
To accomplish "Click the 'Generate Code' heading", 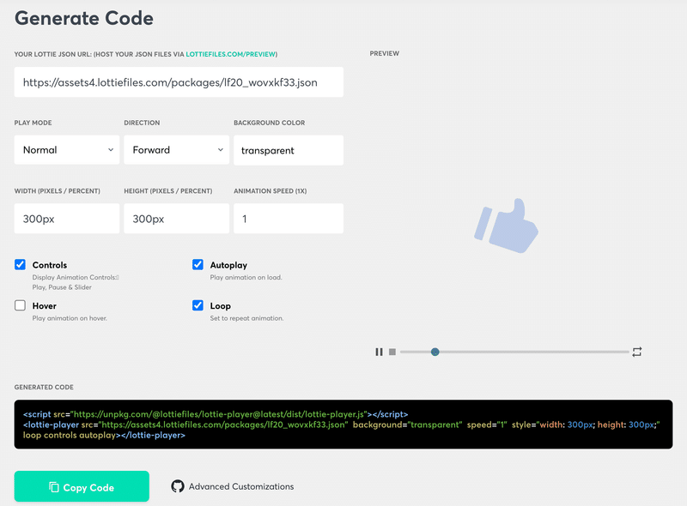I will tap(84, 18).
